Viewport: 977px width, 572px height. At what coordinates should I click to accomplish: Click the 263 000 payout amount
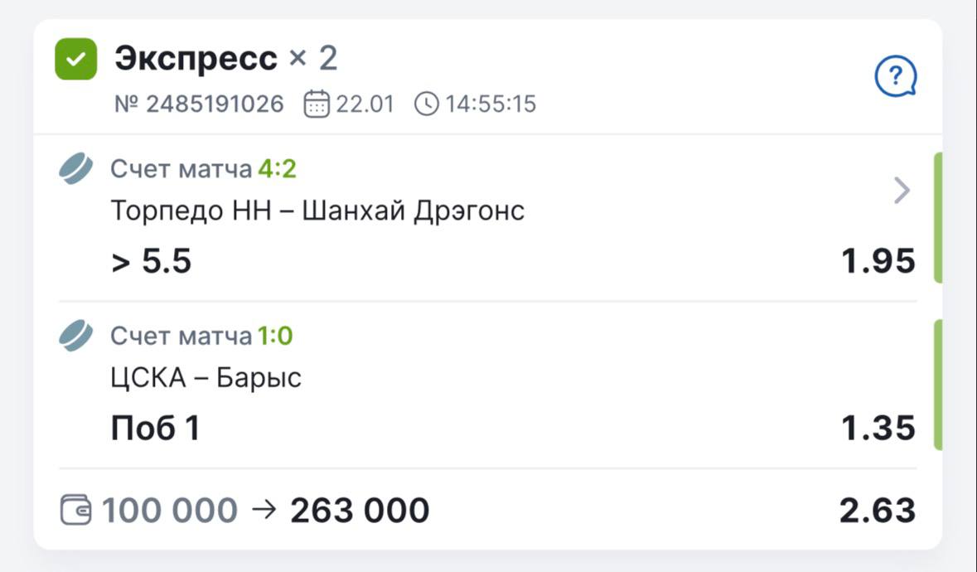point(360,511)
